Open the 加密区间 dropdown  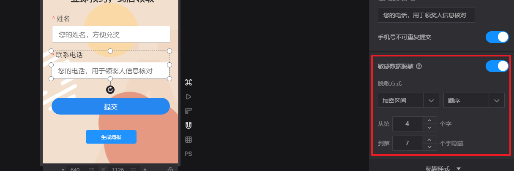pos(408,101)
